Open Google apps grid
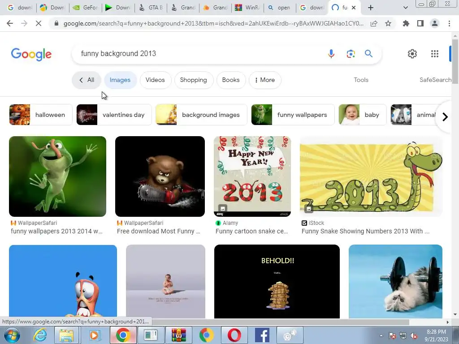Screen dimensions: 459x344 pyautogui.click(x=435, y=54)
